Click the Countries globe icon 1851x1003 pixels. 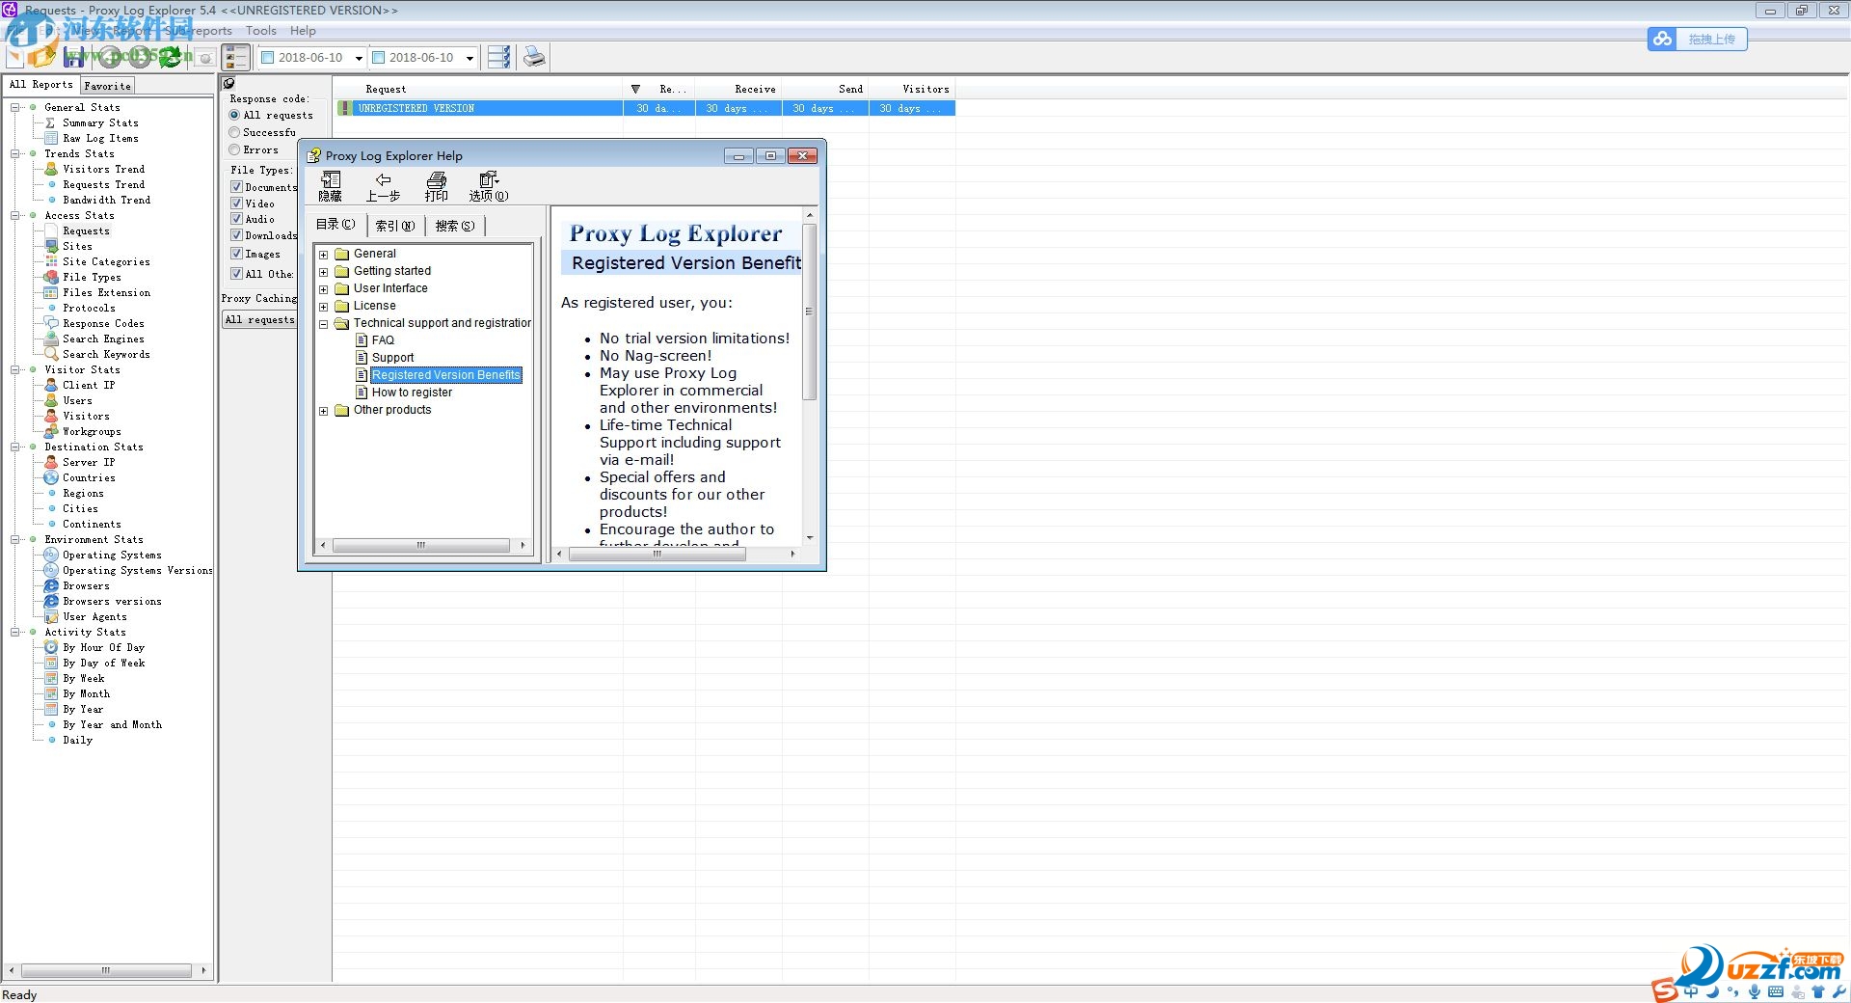(52, 477)
